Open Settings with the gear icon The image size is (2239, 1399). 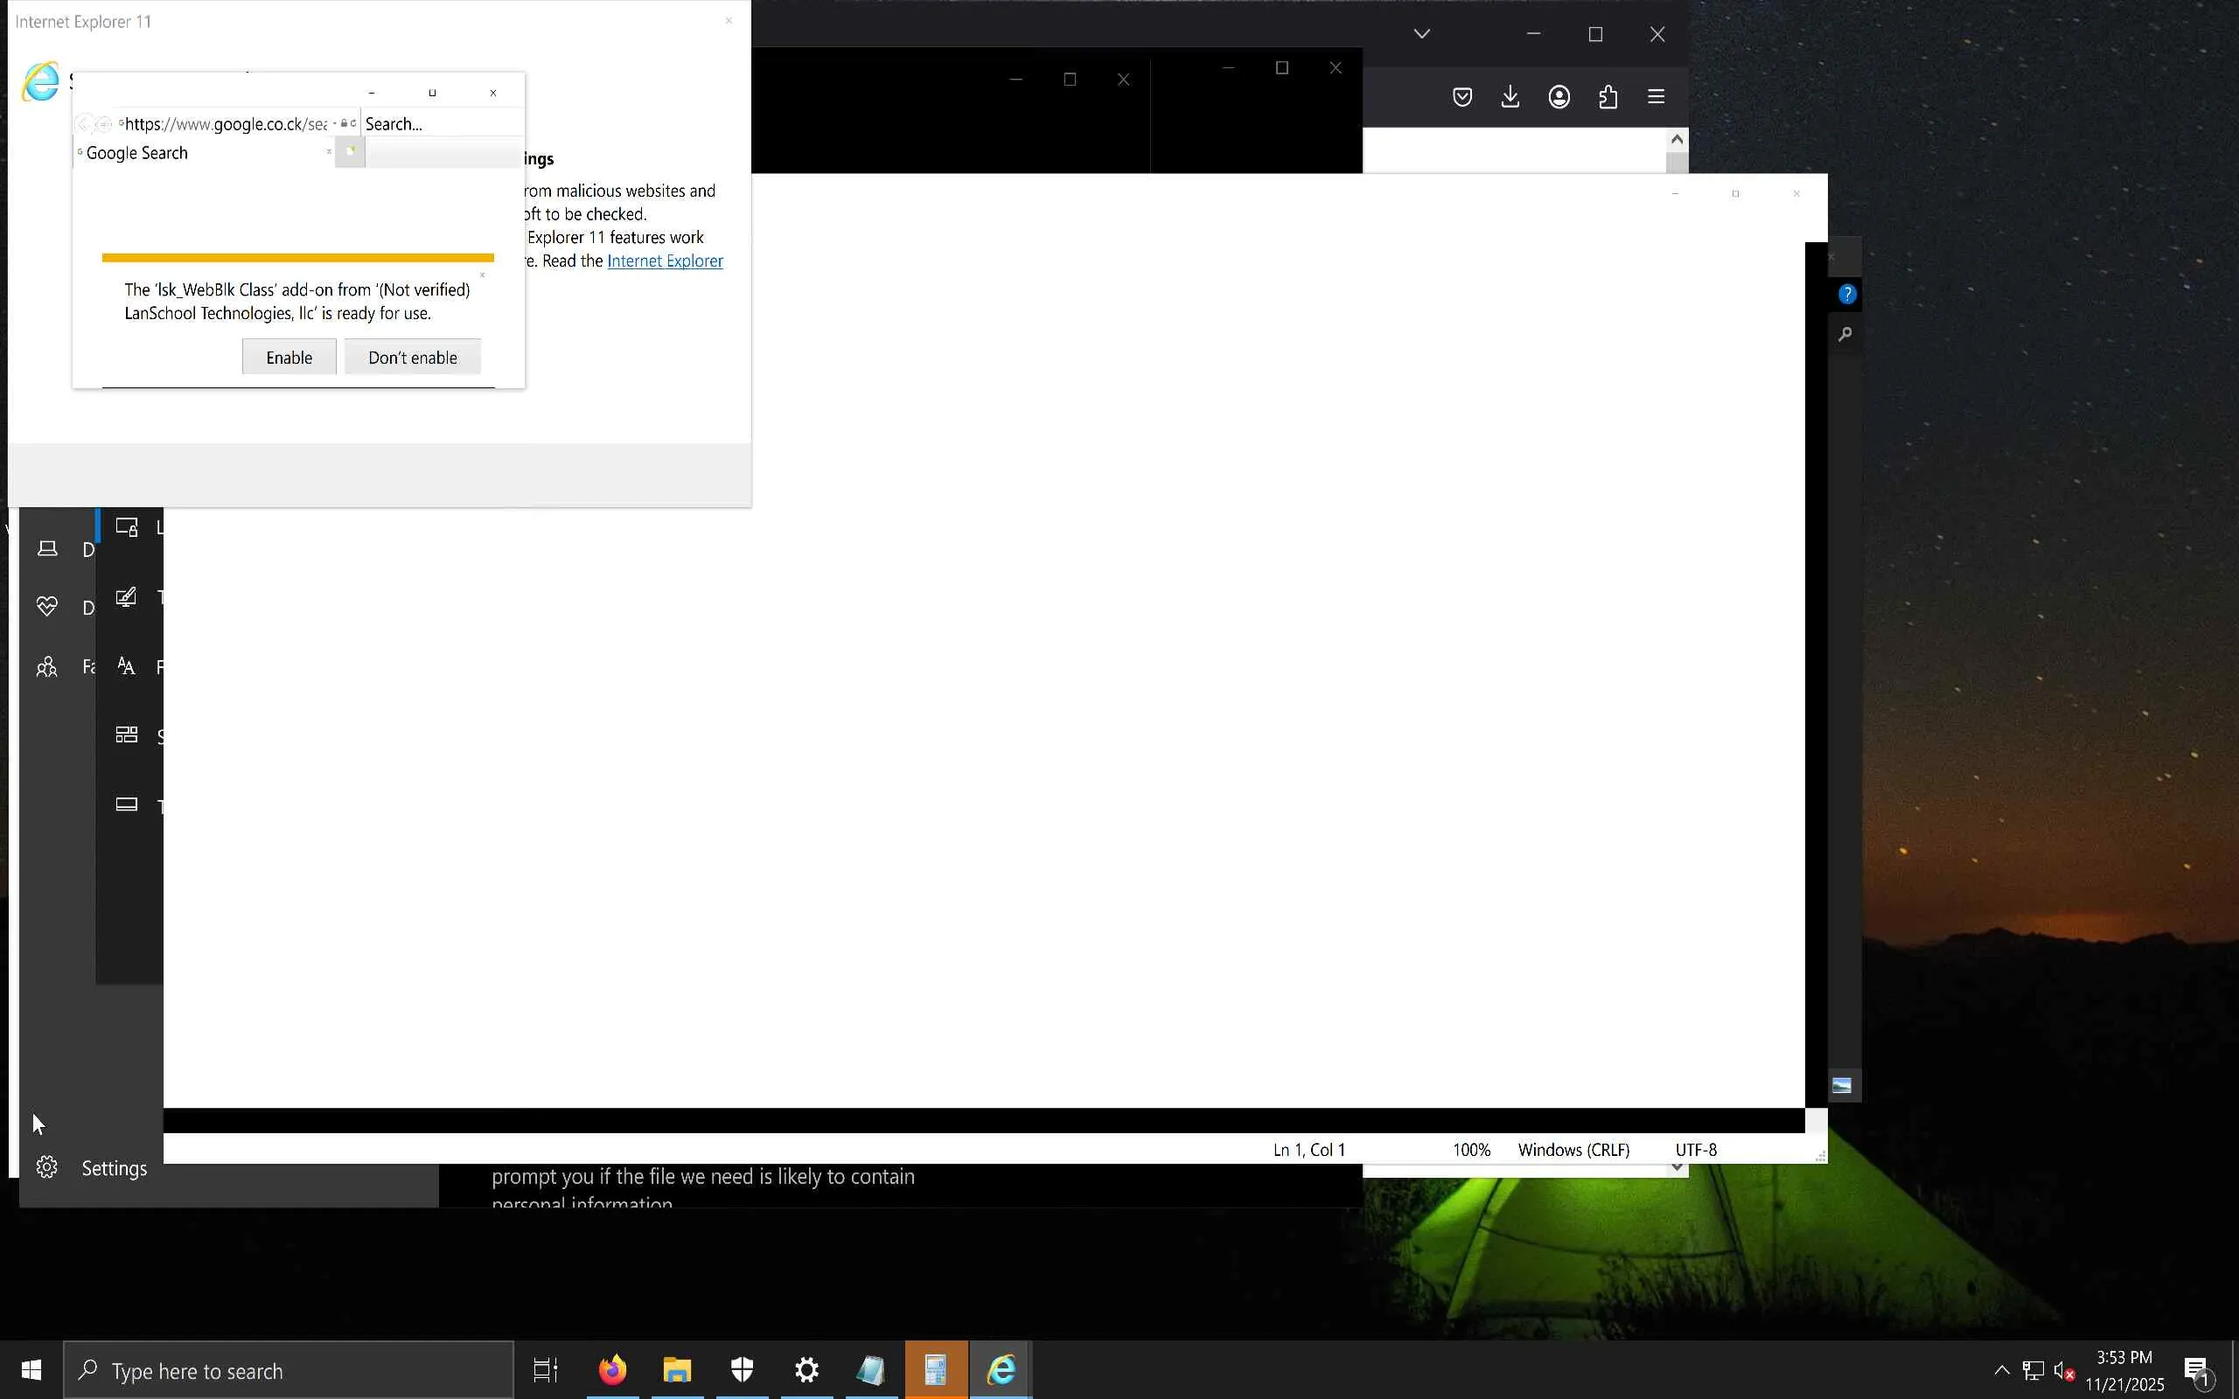[x=47, y=1167]
